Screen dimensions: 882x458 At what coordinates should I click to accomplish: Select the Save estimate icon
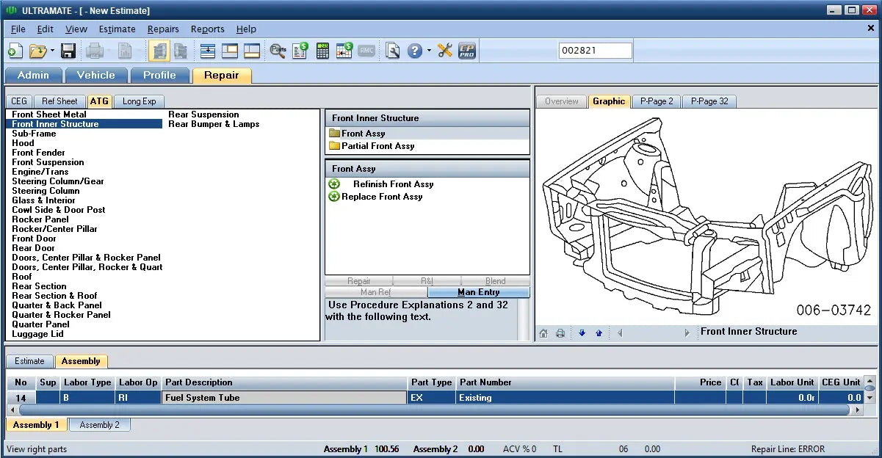point(68,51)
